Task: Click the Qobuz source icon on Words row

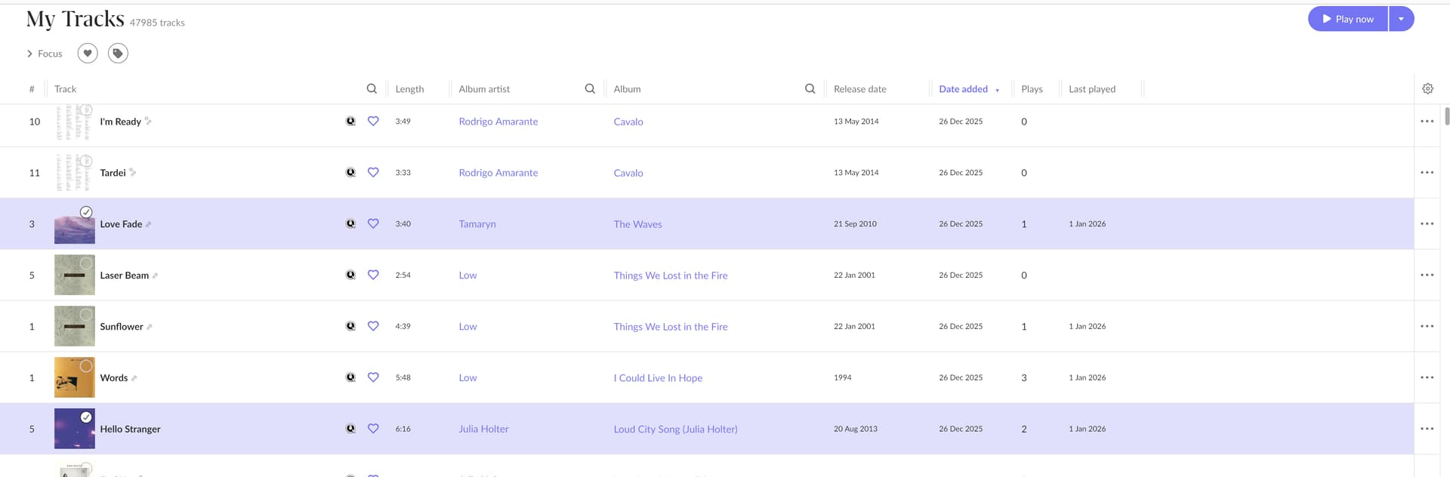Action: point(350,377)
